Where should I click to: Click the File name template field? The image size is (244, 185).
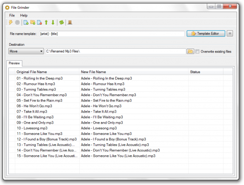[111, 34]
